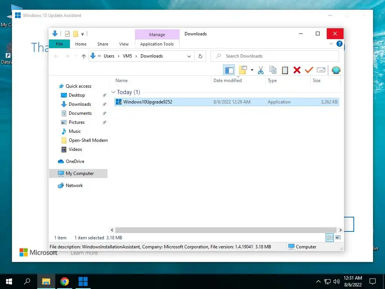Click the Refresh button beside address bar

(x=200, y=56)
